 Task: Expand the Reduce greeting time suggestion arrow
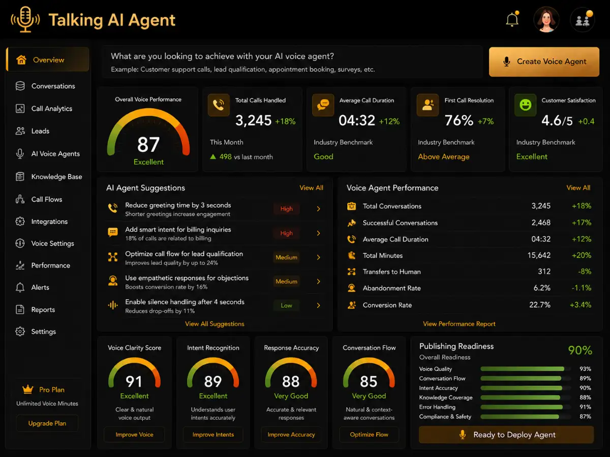pos(319,209)
